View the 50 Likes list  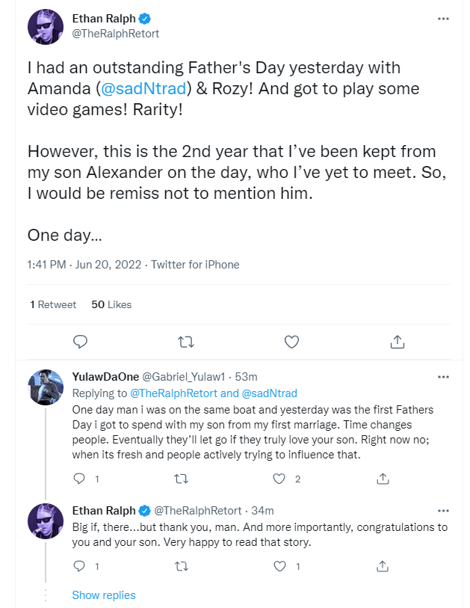111,305
